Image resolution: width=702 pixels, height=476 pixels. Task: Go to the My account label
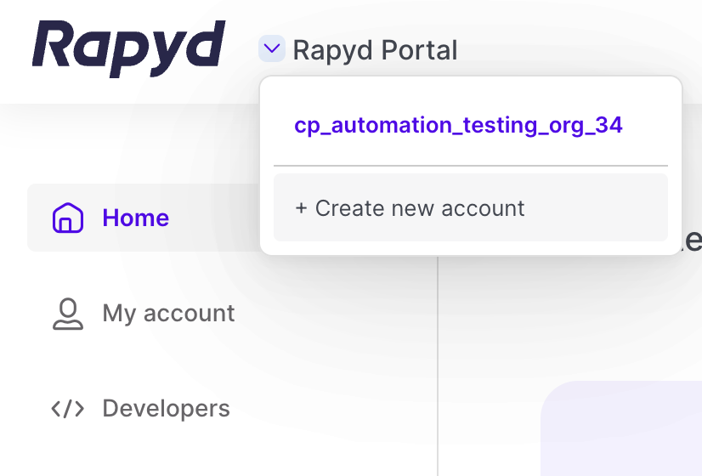click(168, 314)
